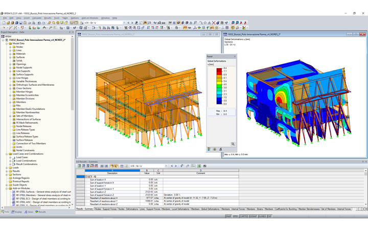Image resolution: width=368 pixels, height=230 pixels.
Task: Select Printout Reports tree item
Action: 21,181
